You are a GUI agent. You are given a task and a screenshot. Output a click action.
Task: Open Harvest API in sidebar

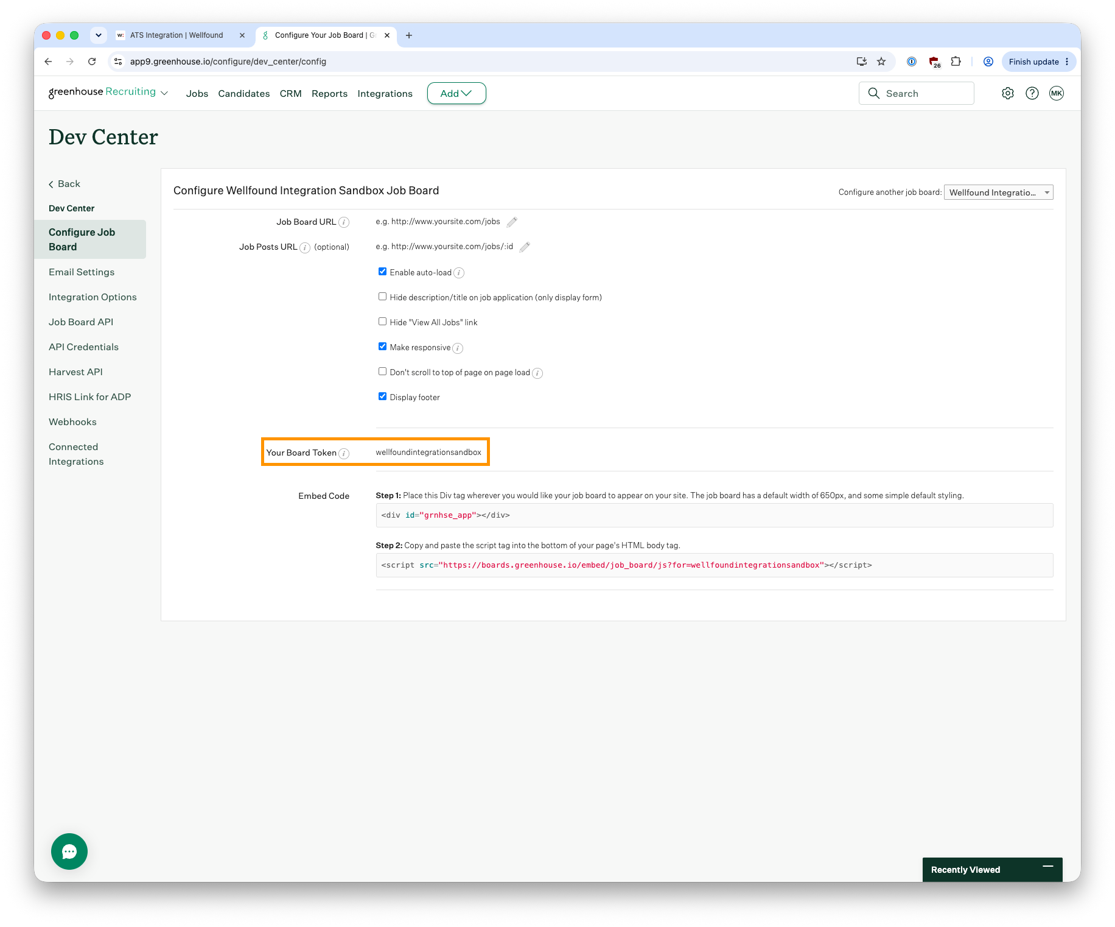pos(75,372)
